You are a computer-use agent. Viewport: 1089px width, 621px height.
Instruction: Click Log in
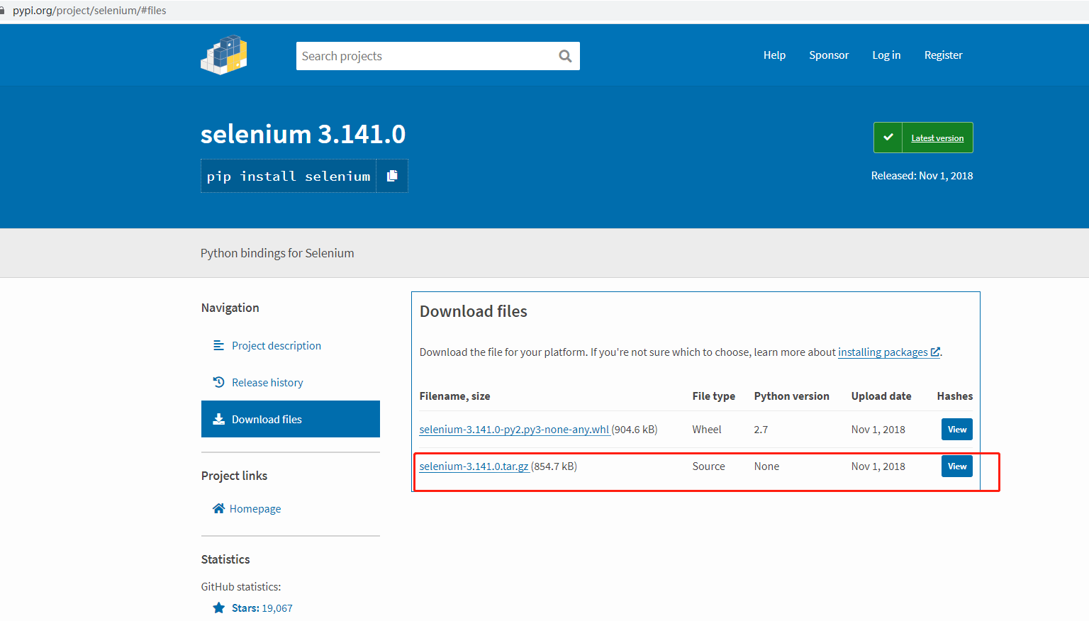(886, 55)
